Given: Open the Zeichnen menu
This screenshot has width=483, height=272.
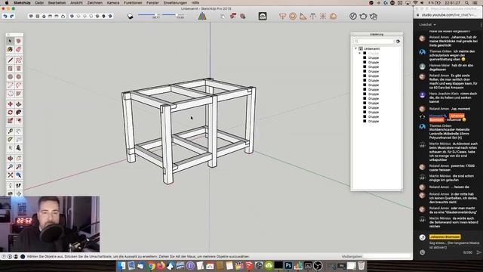Looking at the screenshot, I should (94, 3).
